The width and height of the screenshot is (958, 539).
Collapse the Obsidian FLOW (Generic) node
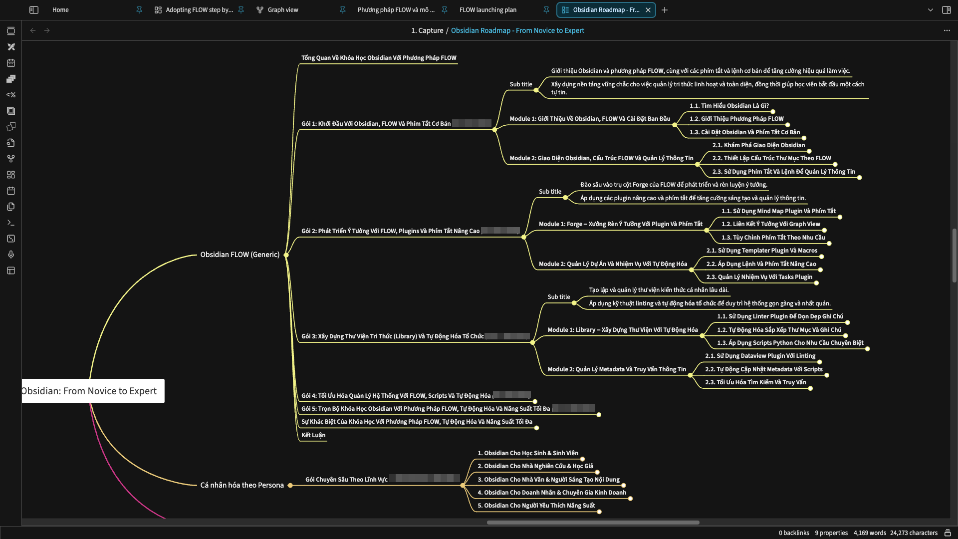point(286,255)
